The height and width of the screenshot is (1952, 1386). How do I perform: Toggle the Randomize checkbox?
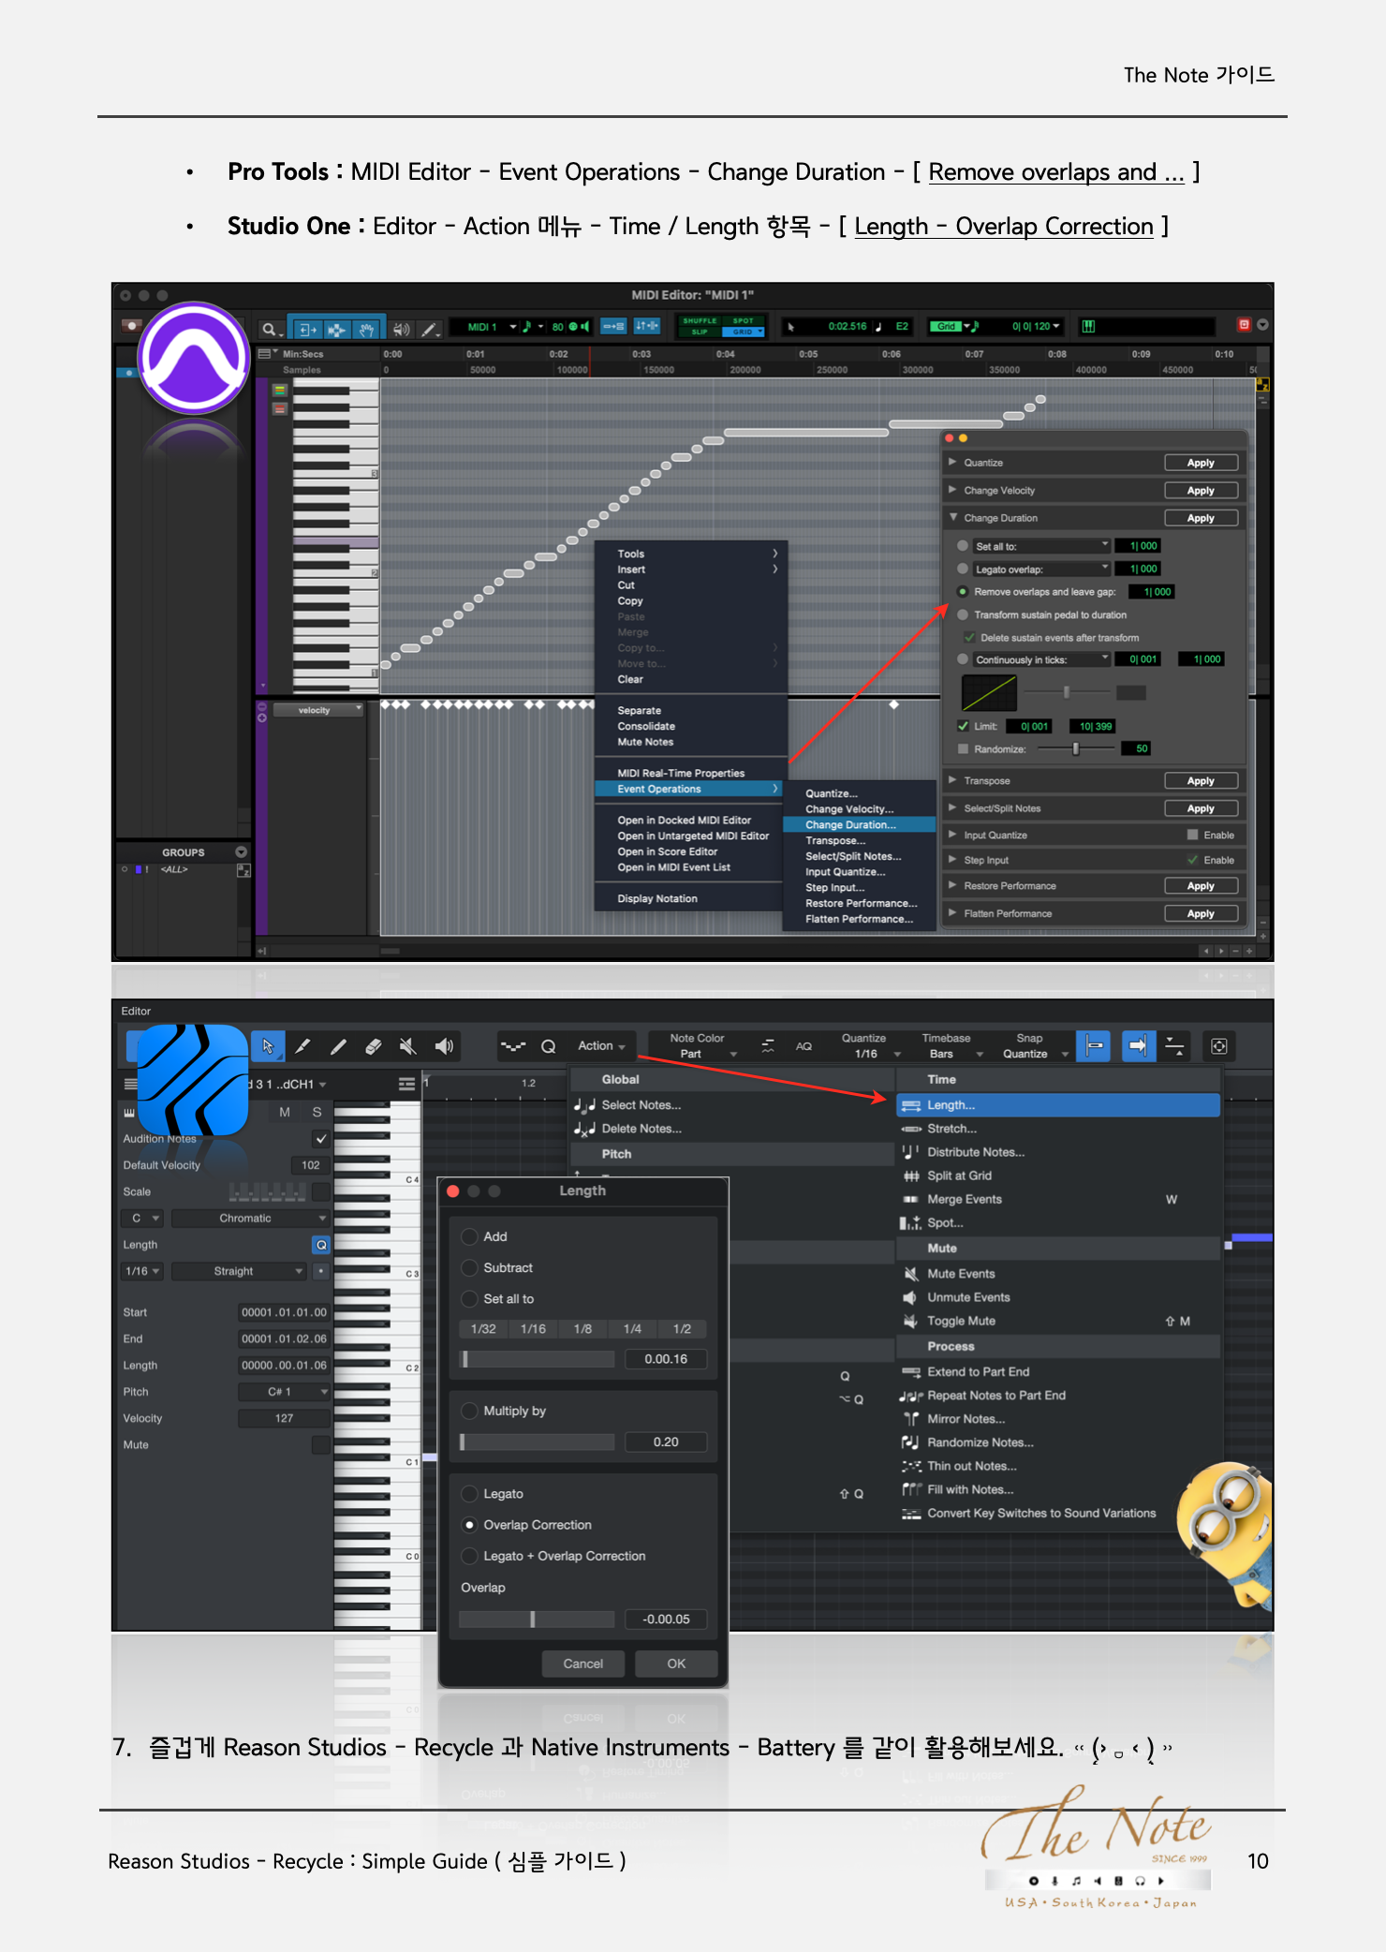tap(963, 749)
